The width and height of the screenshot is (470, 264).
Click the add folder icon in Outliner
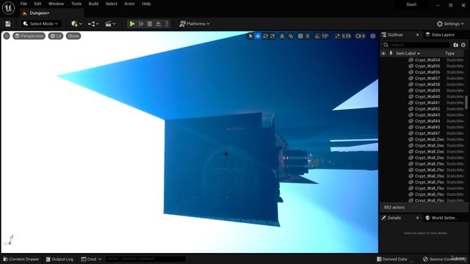click(x=455, y=45)
